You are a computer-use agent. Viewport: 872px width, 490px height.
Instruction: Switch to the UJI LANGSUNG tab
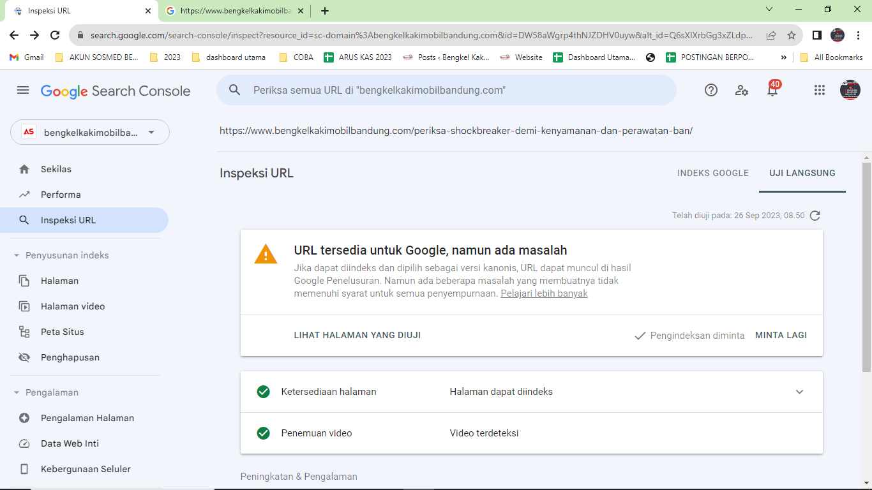click(802, 173)
